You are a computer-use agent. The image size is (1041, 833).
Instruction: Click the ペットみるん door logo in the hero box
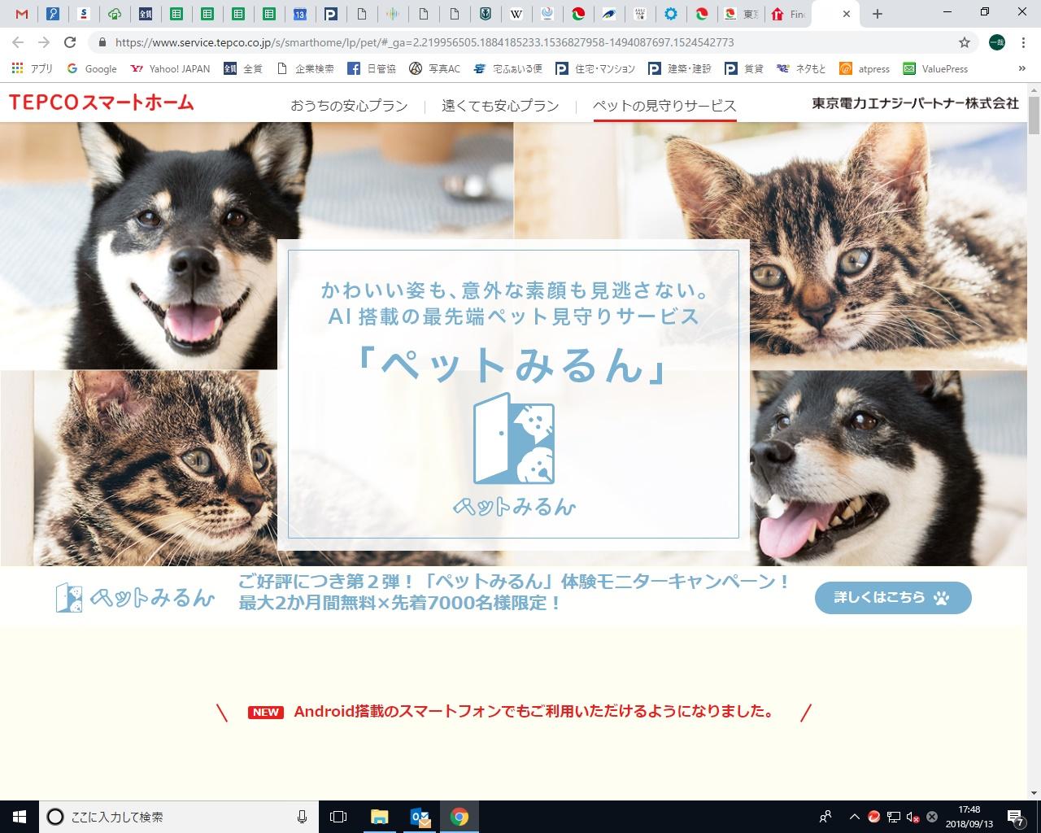tap(514, 455)
